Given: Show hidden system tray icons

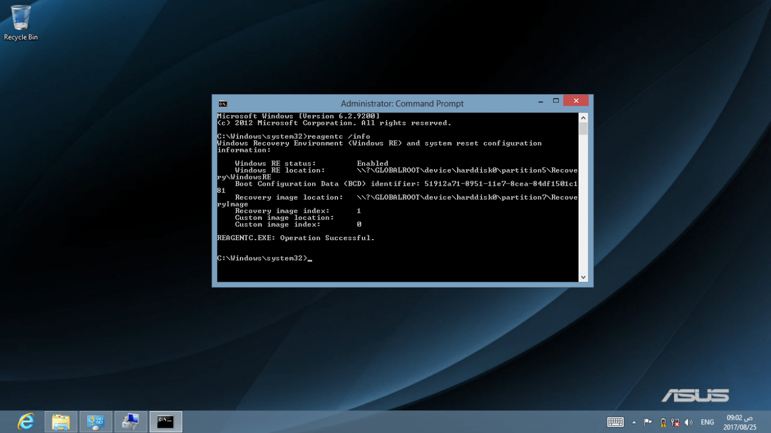Looking at the screenshot, I should click(x=634, y=422).
